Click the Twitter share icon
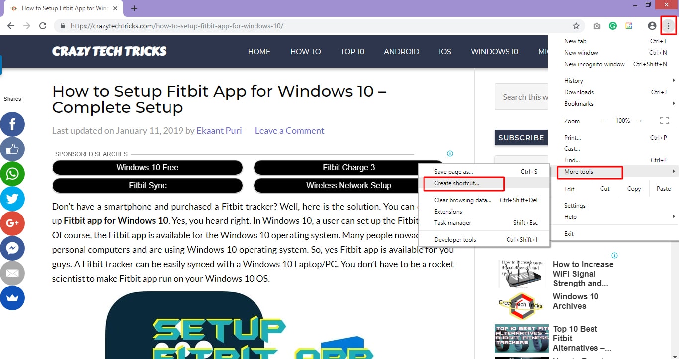 point(12,199)
